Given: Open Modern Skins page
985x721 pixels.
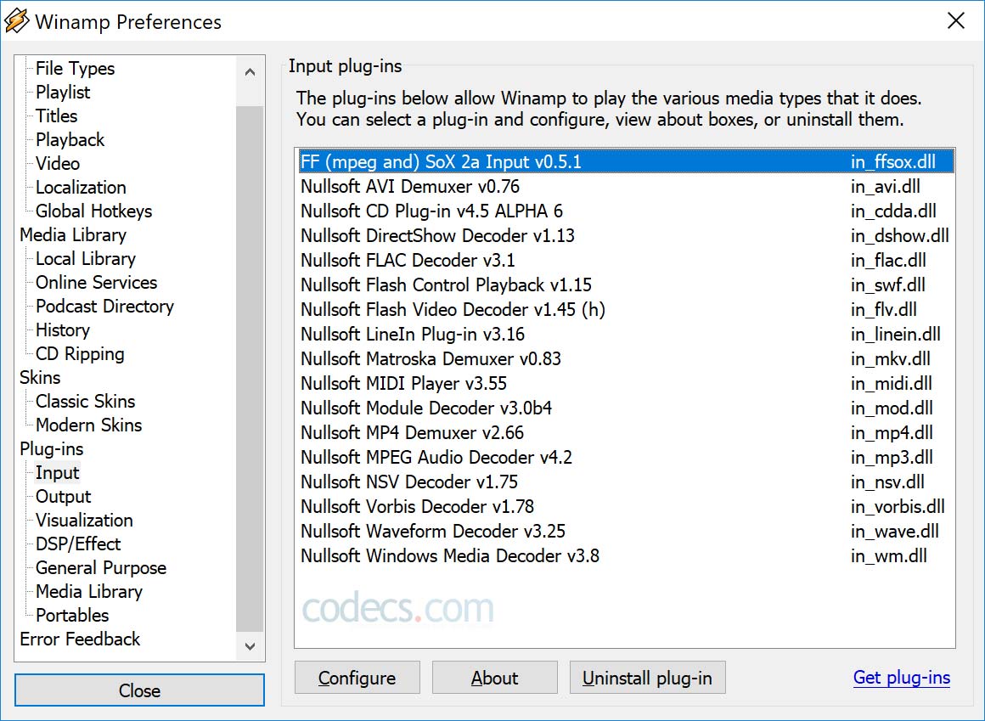Looking at the screenshot, I should pyautogui.click(x=89, y=425).
